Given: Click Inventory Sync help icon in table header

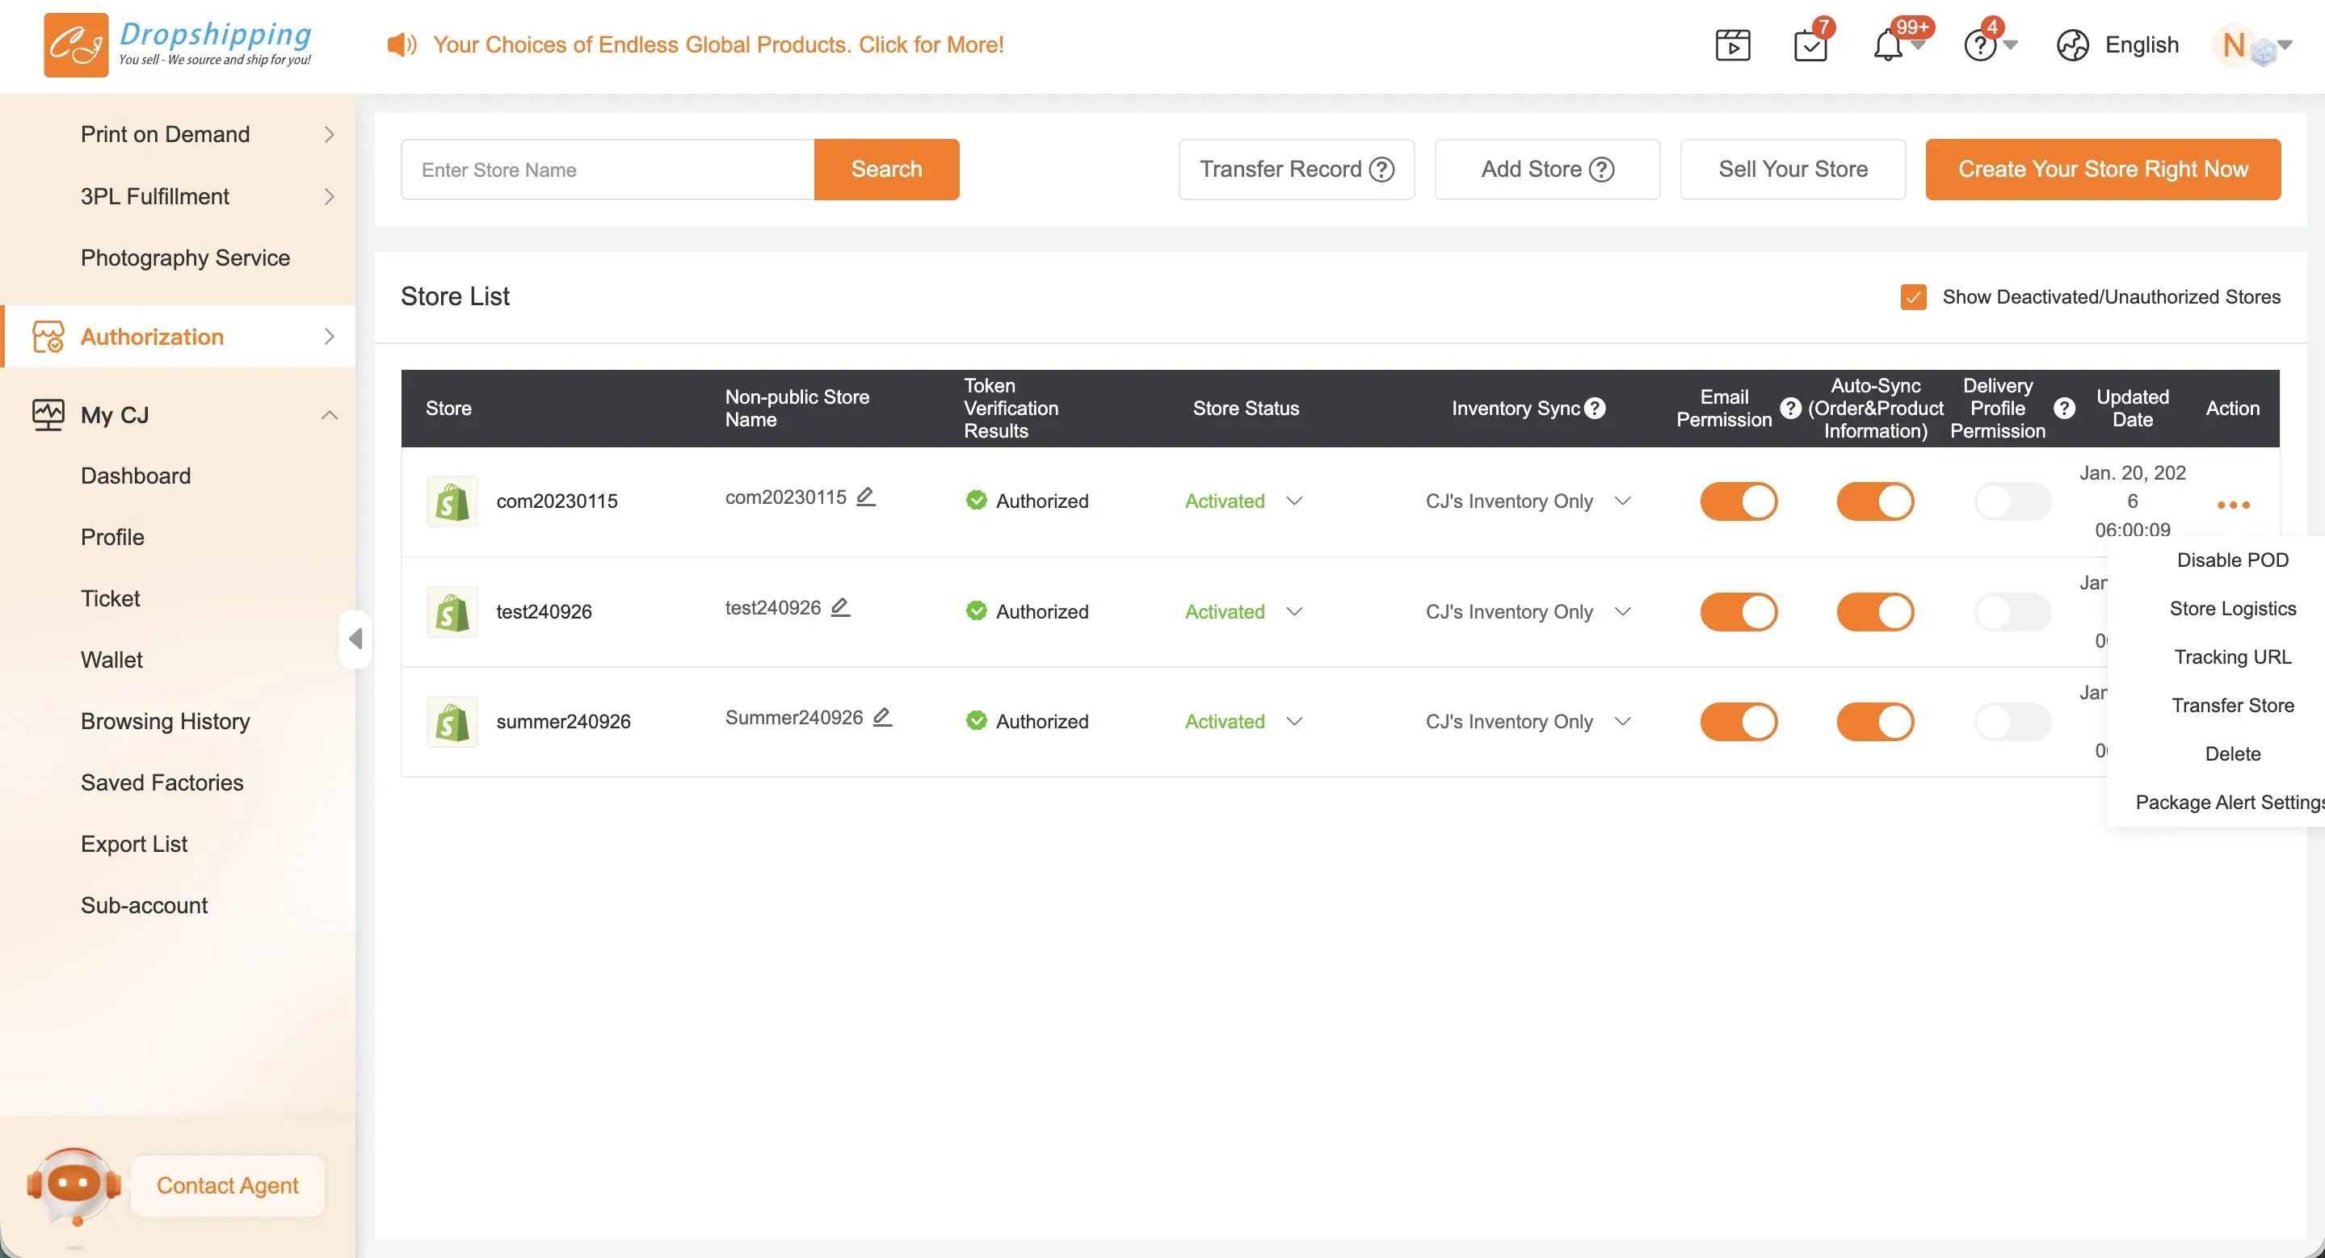Looking at the screenshot, I should pos(1595,409).
